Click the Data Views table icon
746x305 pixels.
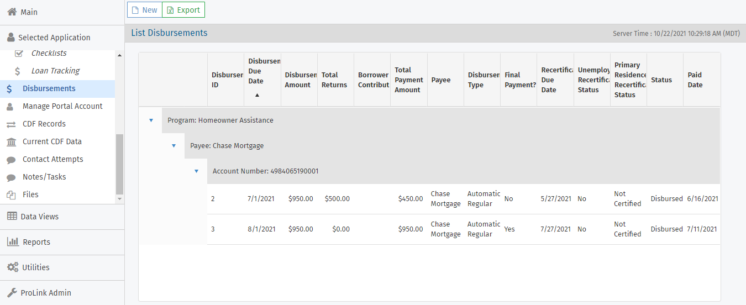(x=12, y=216)
